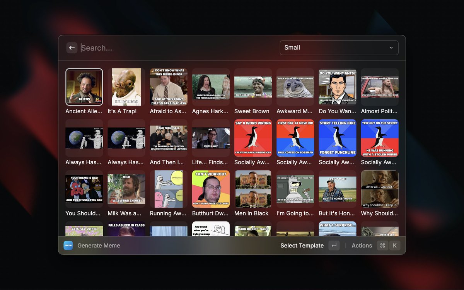Choose the Sweet Brown meme
Screen dimensions: 464x290
coord(253,87)
